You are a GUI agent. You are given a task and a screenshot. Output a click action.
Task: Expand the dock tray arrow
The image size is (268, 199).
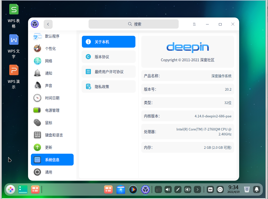(x=197, y=190)
